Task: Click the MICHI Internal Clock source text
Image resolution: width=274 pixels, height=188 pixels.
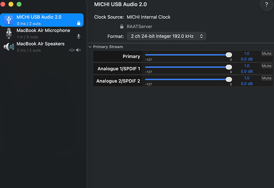Action: tap(149, 17)
